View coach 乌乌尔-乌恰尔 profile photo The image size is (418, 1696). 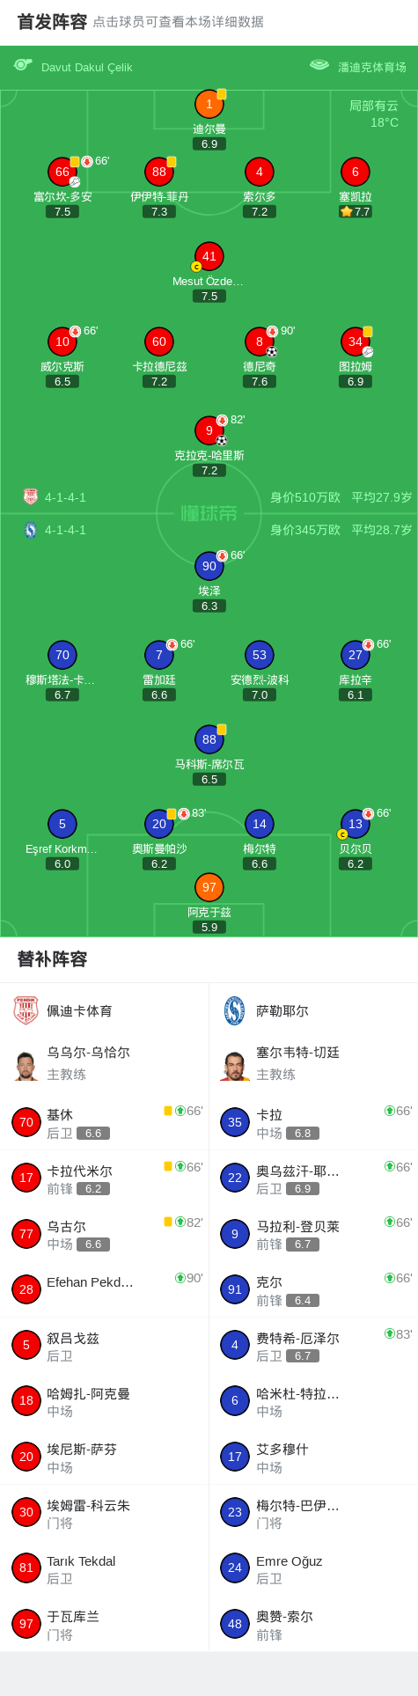click(26, 1066)
